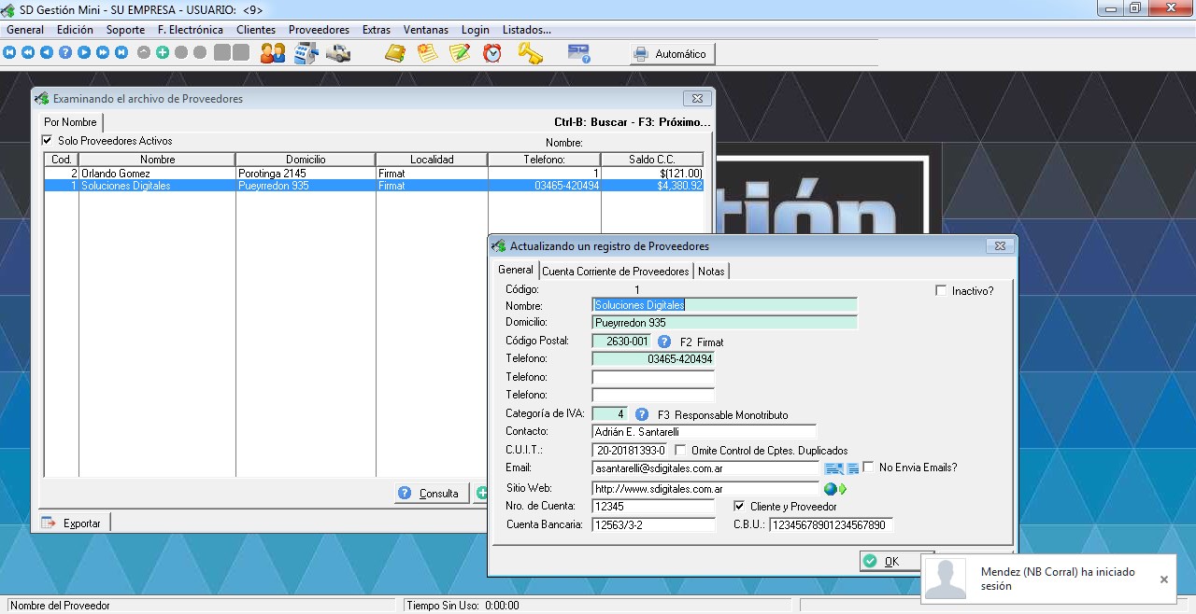This screenshot has height=614, width=1196.
Task: Enable No Envia Emails checkbox
Action: (868, 467)
